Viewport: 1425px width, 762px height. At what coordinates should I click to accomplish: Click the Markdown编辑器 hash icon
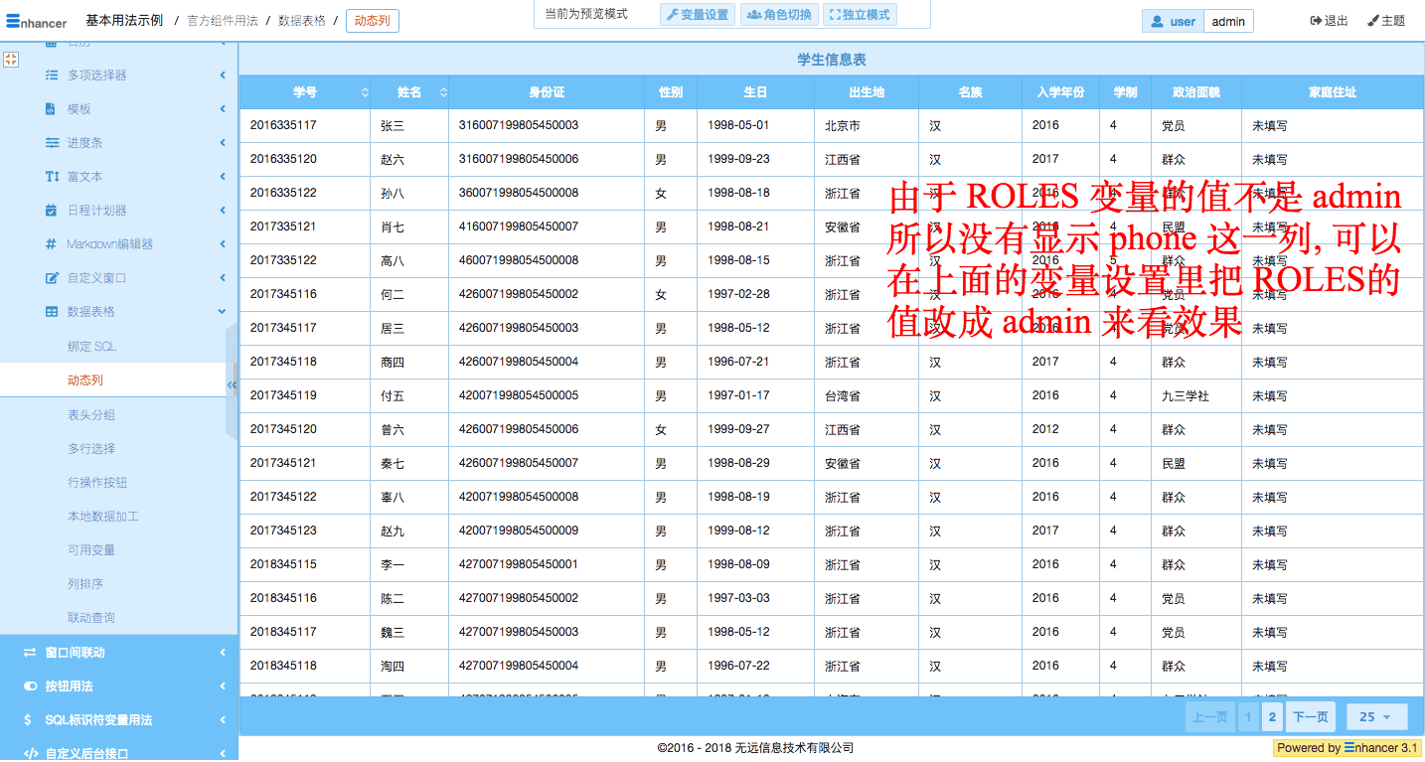51,243
